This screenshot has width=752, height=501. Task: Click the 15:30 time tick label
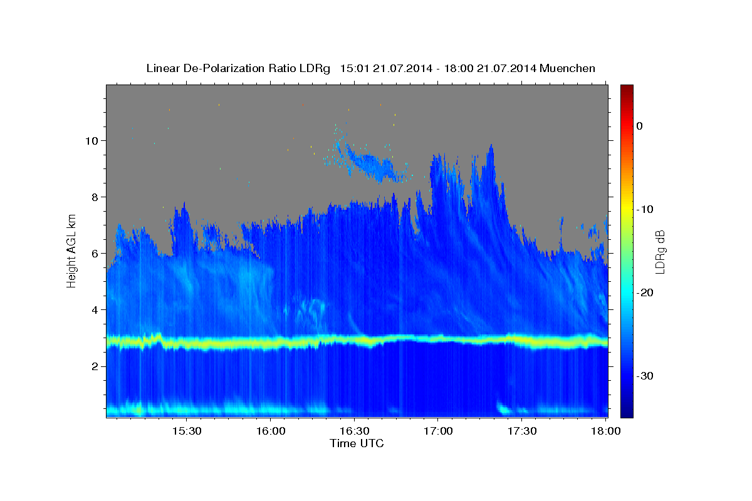tap(187, 431)
